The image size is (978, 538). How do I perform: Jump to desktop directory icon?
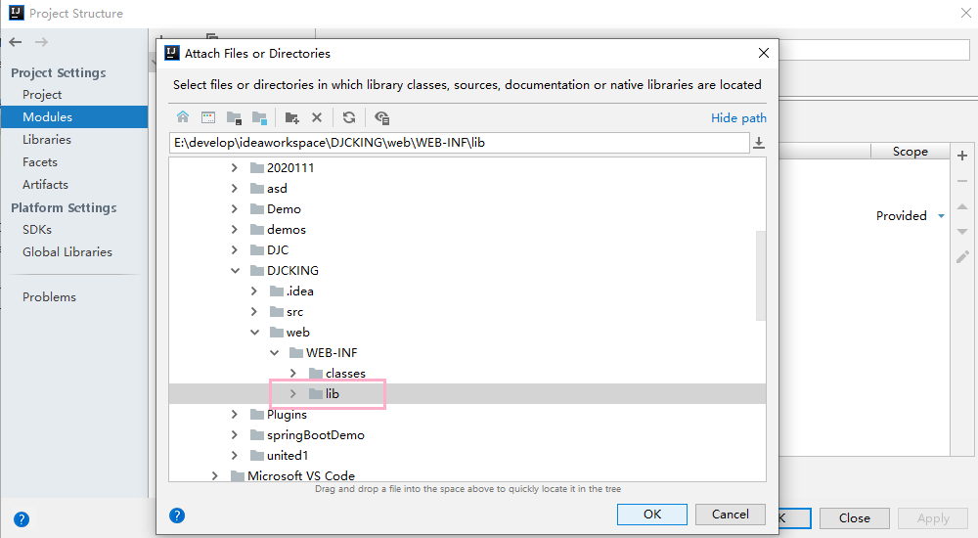coord(208,117)
